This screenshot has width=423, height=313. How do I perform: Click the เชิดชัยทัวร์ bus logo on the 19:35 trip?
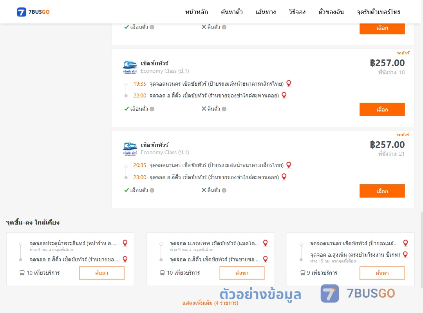130,67
